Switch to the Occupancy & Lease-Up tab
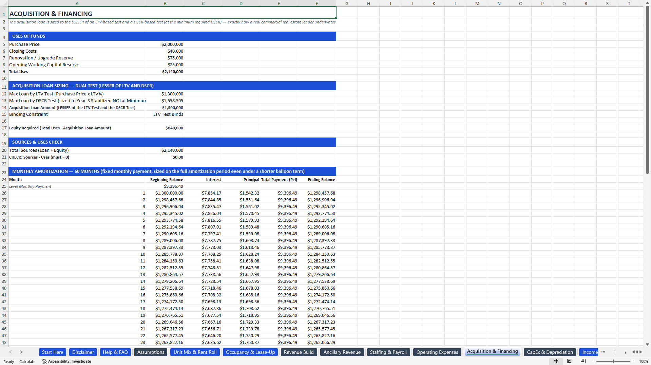This screenshot has width=651, height=365. [250, 352]
